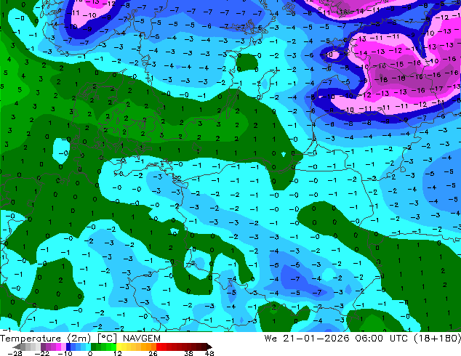This screenshot has height=356, width=461.
Task: Click the 'NAVGEM' model name label
Action: [142, 339]
